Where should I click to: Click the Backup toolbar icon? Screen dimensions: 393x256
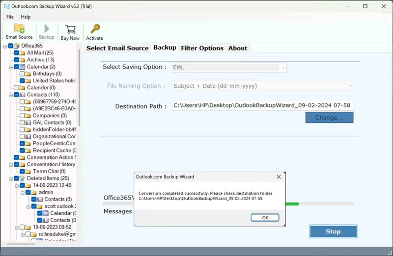point(47,29)
